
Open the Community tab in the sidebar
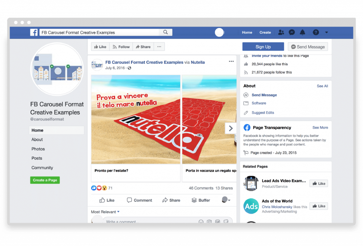tap(42, 168)
